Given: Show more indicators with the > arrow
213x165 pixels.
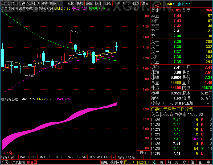Looking at the screenshot, I should point(113,157).
